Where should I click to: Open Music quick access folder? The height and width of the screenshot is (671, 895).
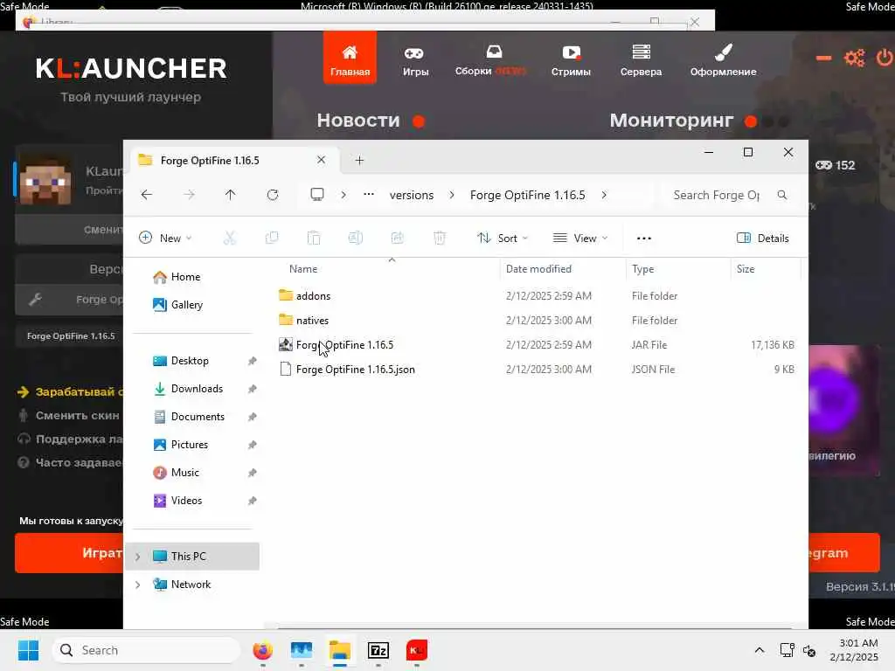[185, 473]
